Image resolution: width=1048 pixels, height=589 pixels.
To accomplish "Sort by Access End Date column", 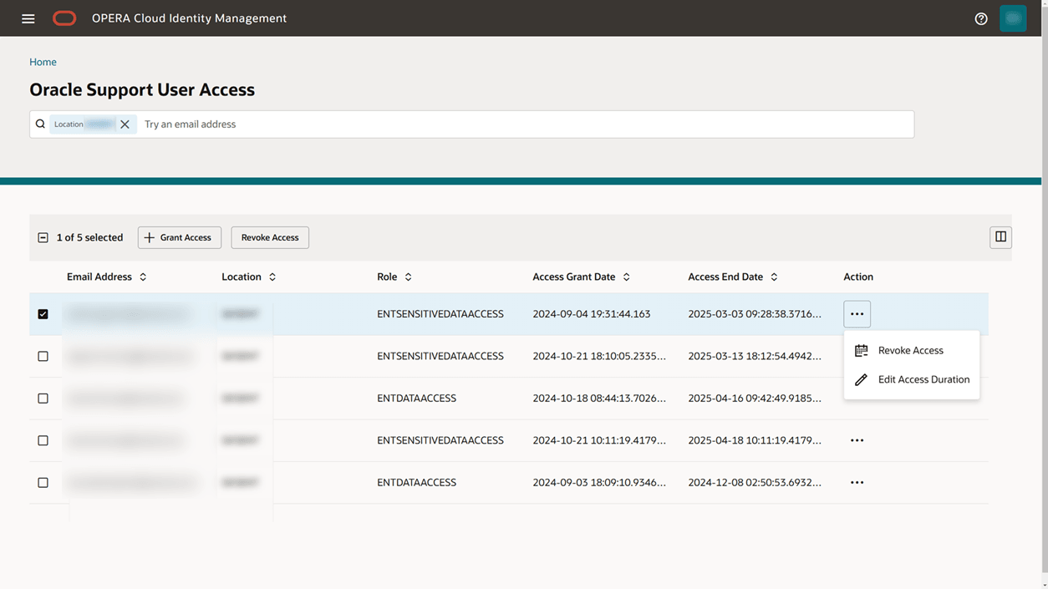I will 774,277.
